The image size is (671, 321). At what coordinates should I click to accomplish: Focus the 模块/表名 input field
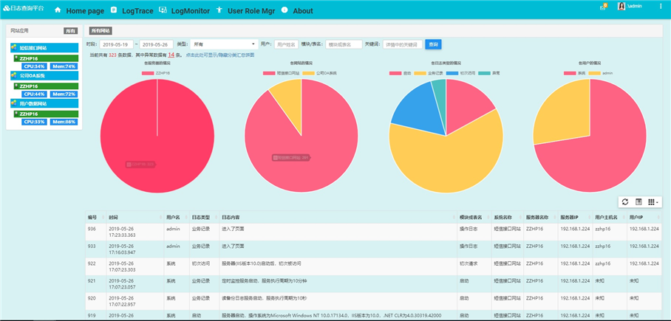tap(344, 44)
